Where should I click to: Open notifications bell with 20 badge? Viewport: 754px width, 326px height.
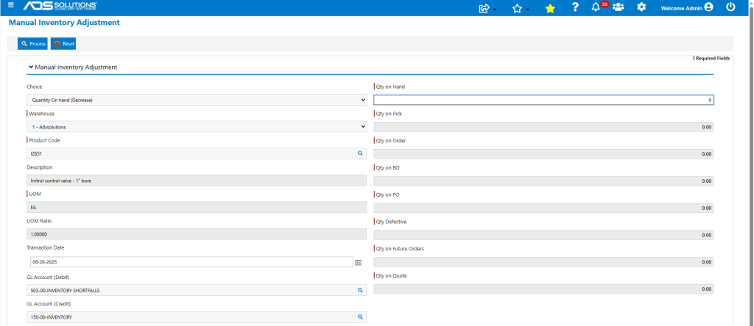(596, 7)
